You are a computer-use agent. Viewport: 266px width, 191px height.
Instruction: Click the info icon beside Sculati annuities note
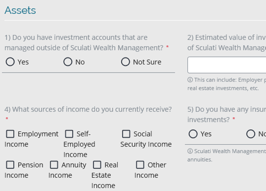click(x=190, y=151)
